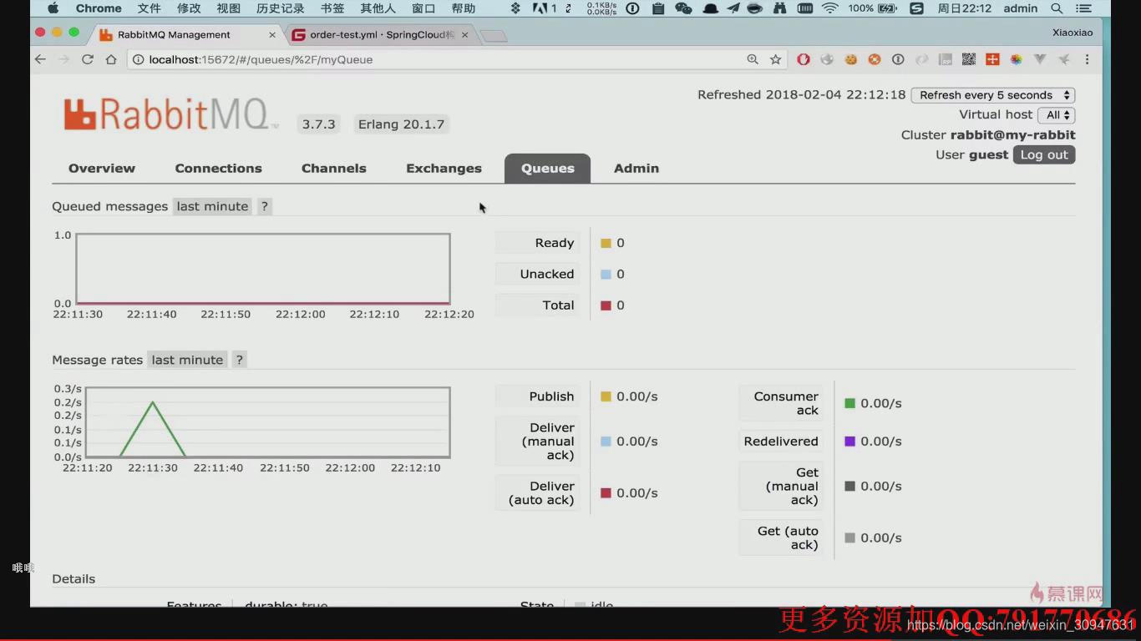1141x641 pixels.
Task: Click the purple Redelivered legend swatch
Action: (849, 442)
